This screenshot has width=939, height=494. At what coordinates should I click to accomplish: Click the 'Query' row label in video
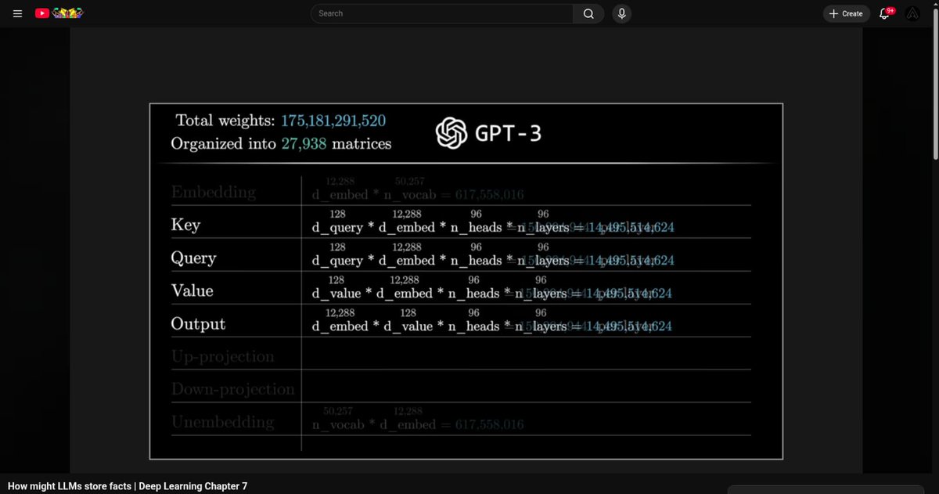(x=193, y=258)
